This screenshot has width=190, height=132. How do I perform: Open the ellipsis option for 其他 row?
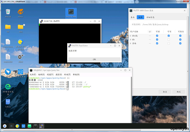(x=150, y=43)
